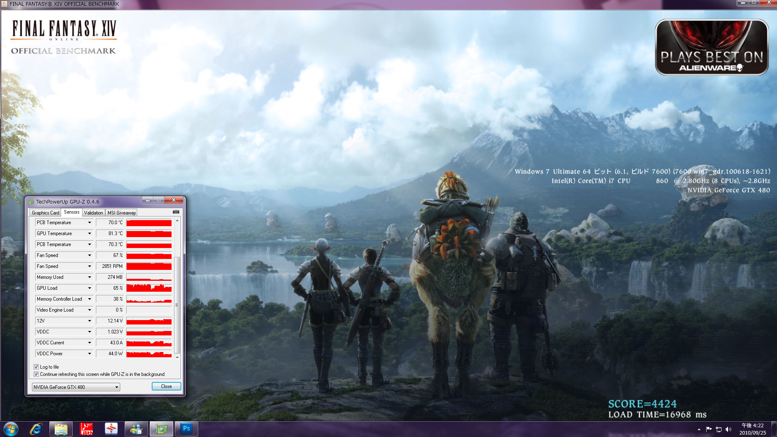
Task: Close the Final Fantasy XIV Benchmark window
Action: (769, 2)
